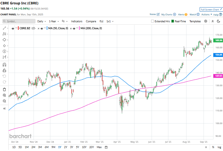Focus the Symbol search field
Viewport: 223px width, 151px height.
[x=19, y=21]
